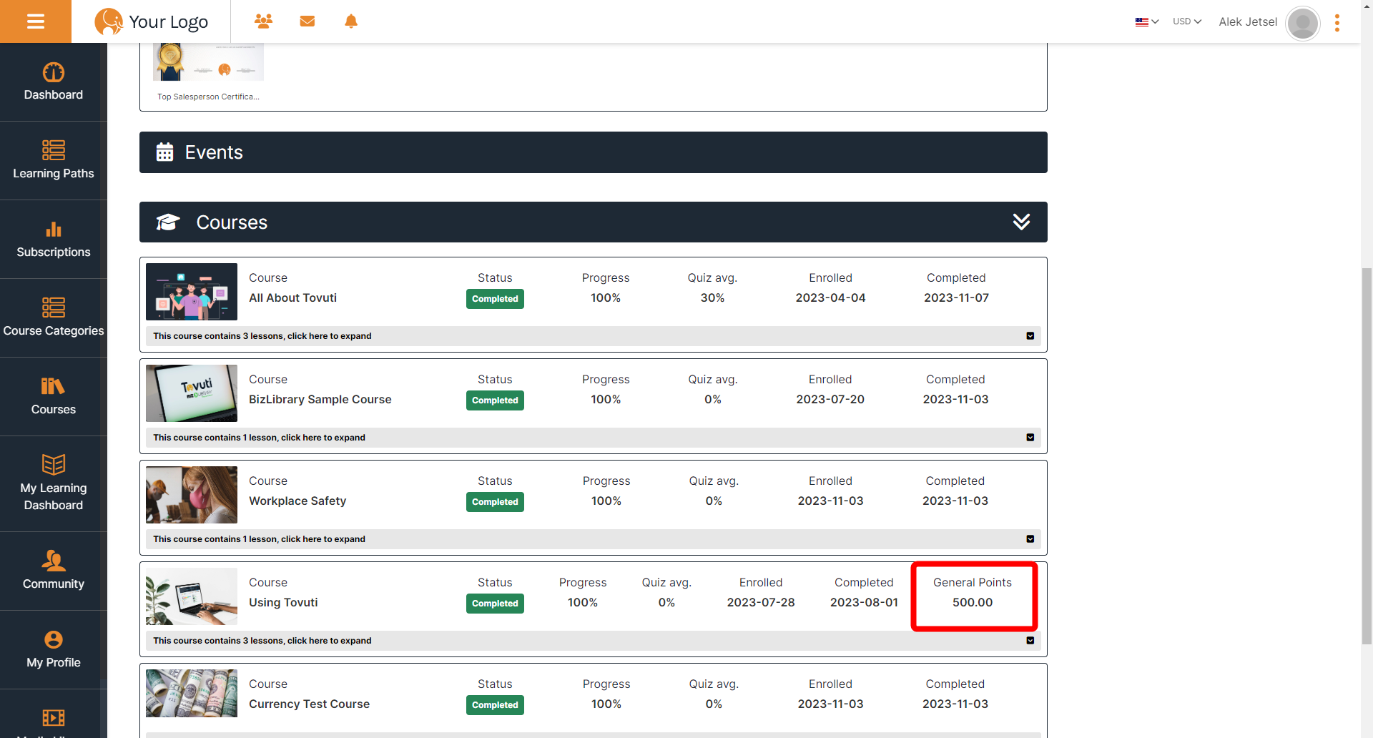Click the All About Tovuti course title

click(x=292, y=297)
